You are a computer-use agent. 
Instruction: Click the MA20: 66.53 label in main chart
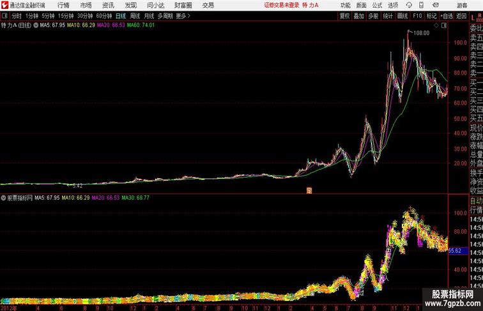pos(111,26)
